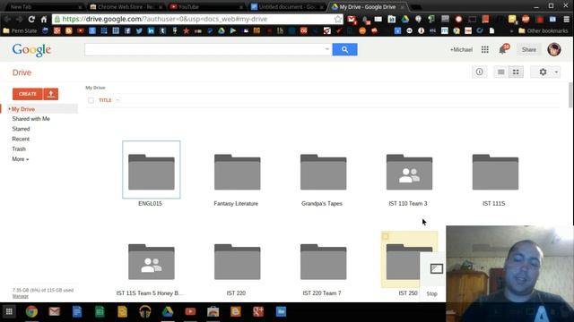574x322 pixels.
Task: Expand the My Drive tree arrow
Action: point(9,109)
